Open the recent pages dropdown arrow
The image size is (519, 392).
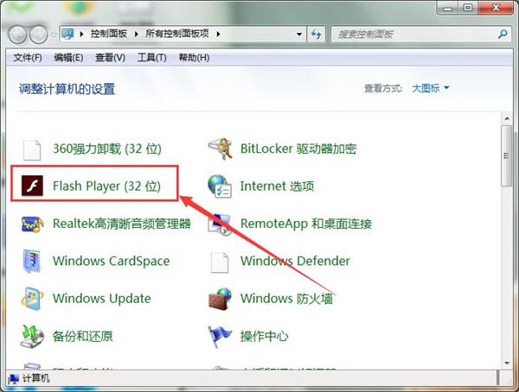(54, 35)
